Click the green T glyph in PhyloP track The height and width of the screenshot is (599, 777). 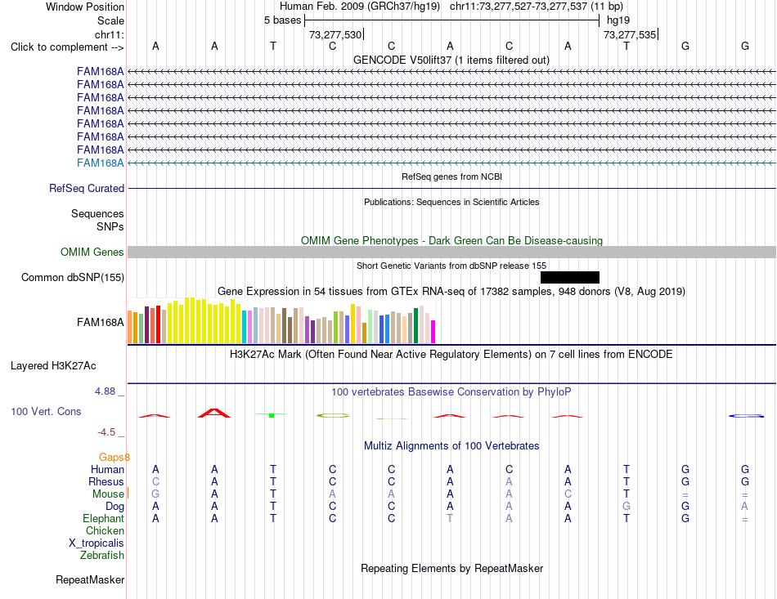[272, 415]
